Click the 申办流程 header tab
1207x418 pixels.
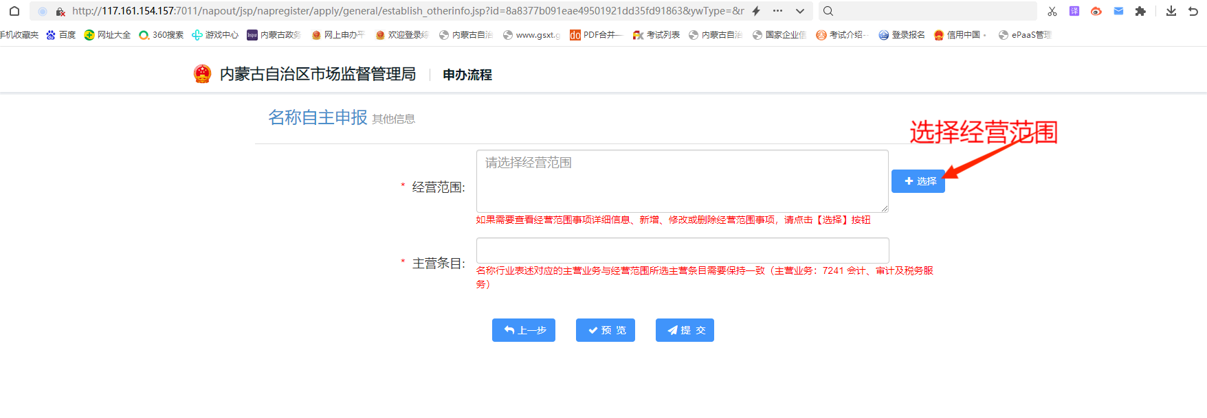(467, 75)
